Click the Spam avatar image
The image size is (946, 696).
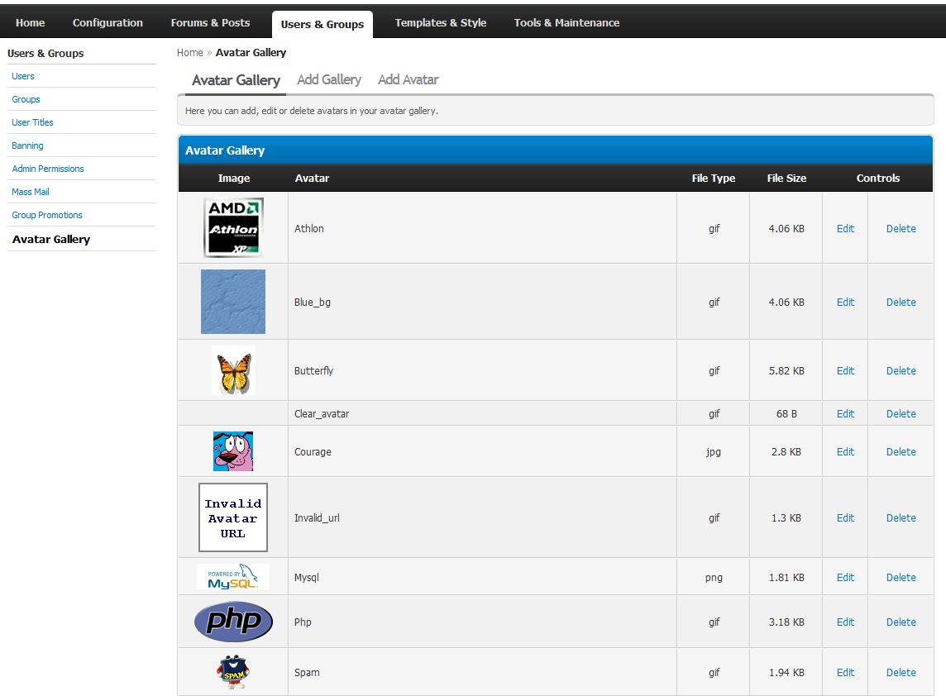coord(233,672)
